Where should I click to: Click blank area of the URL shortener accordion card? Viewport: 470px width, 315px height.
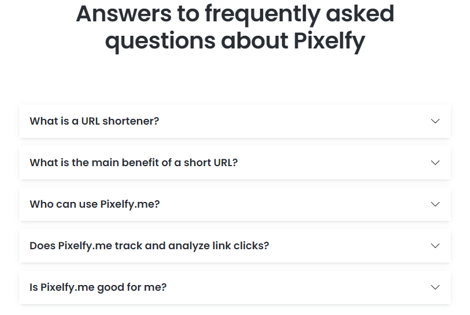click(x=289, y=121)
